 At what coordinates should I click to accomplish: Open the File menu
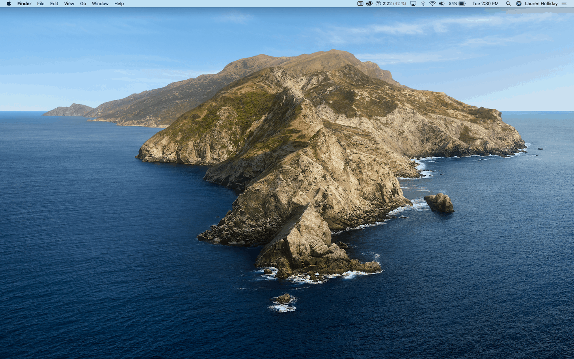41,4
